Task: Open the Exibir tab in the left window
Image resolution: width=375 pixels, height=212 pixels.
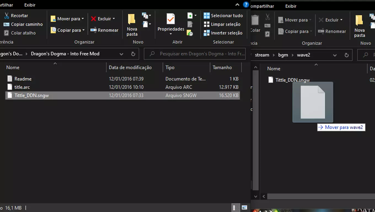Action: click(x=30, y=5)
